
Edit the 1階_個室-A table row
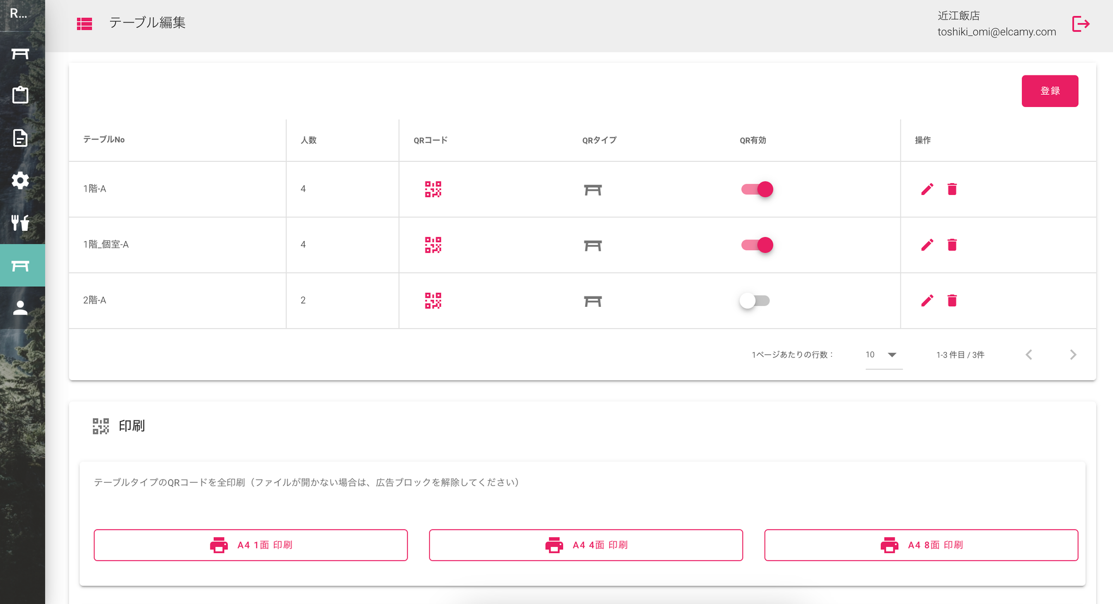coord(927,245)
